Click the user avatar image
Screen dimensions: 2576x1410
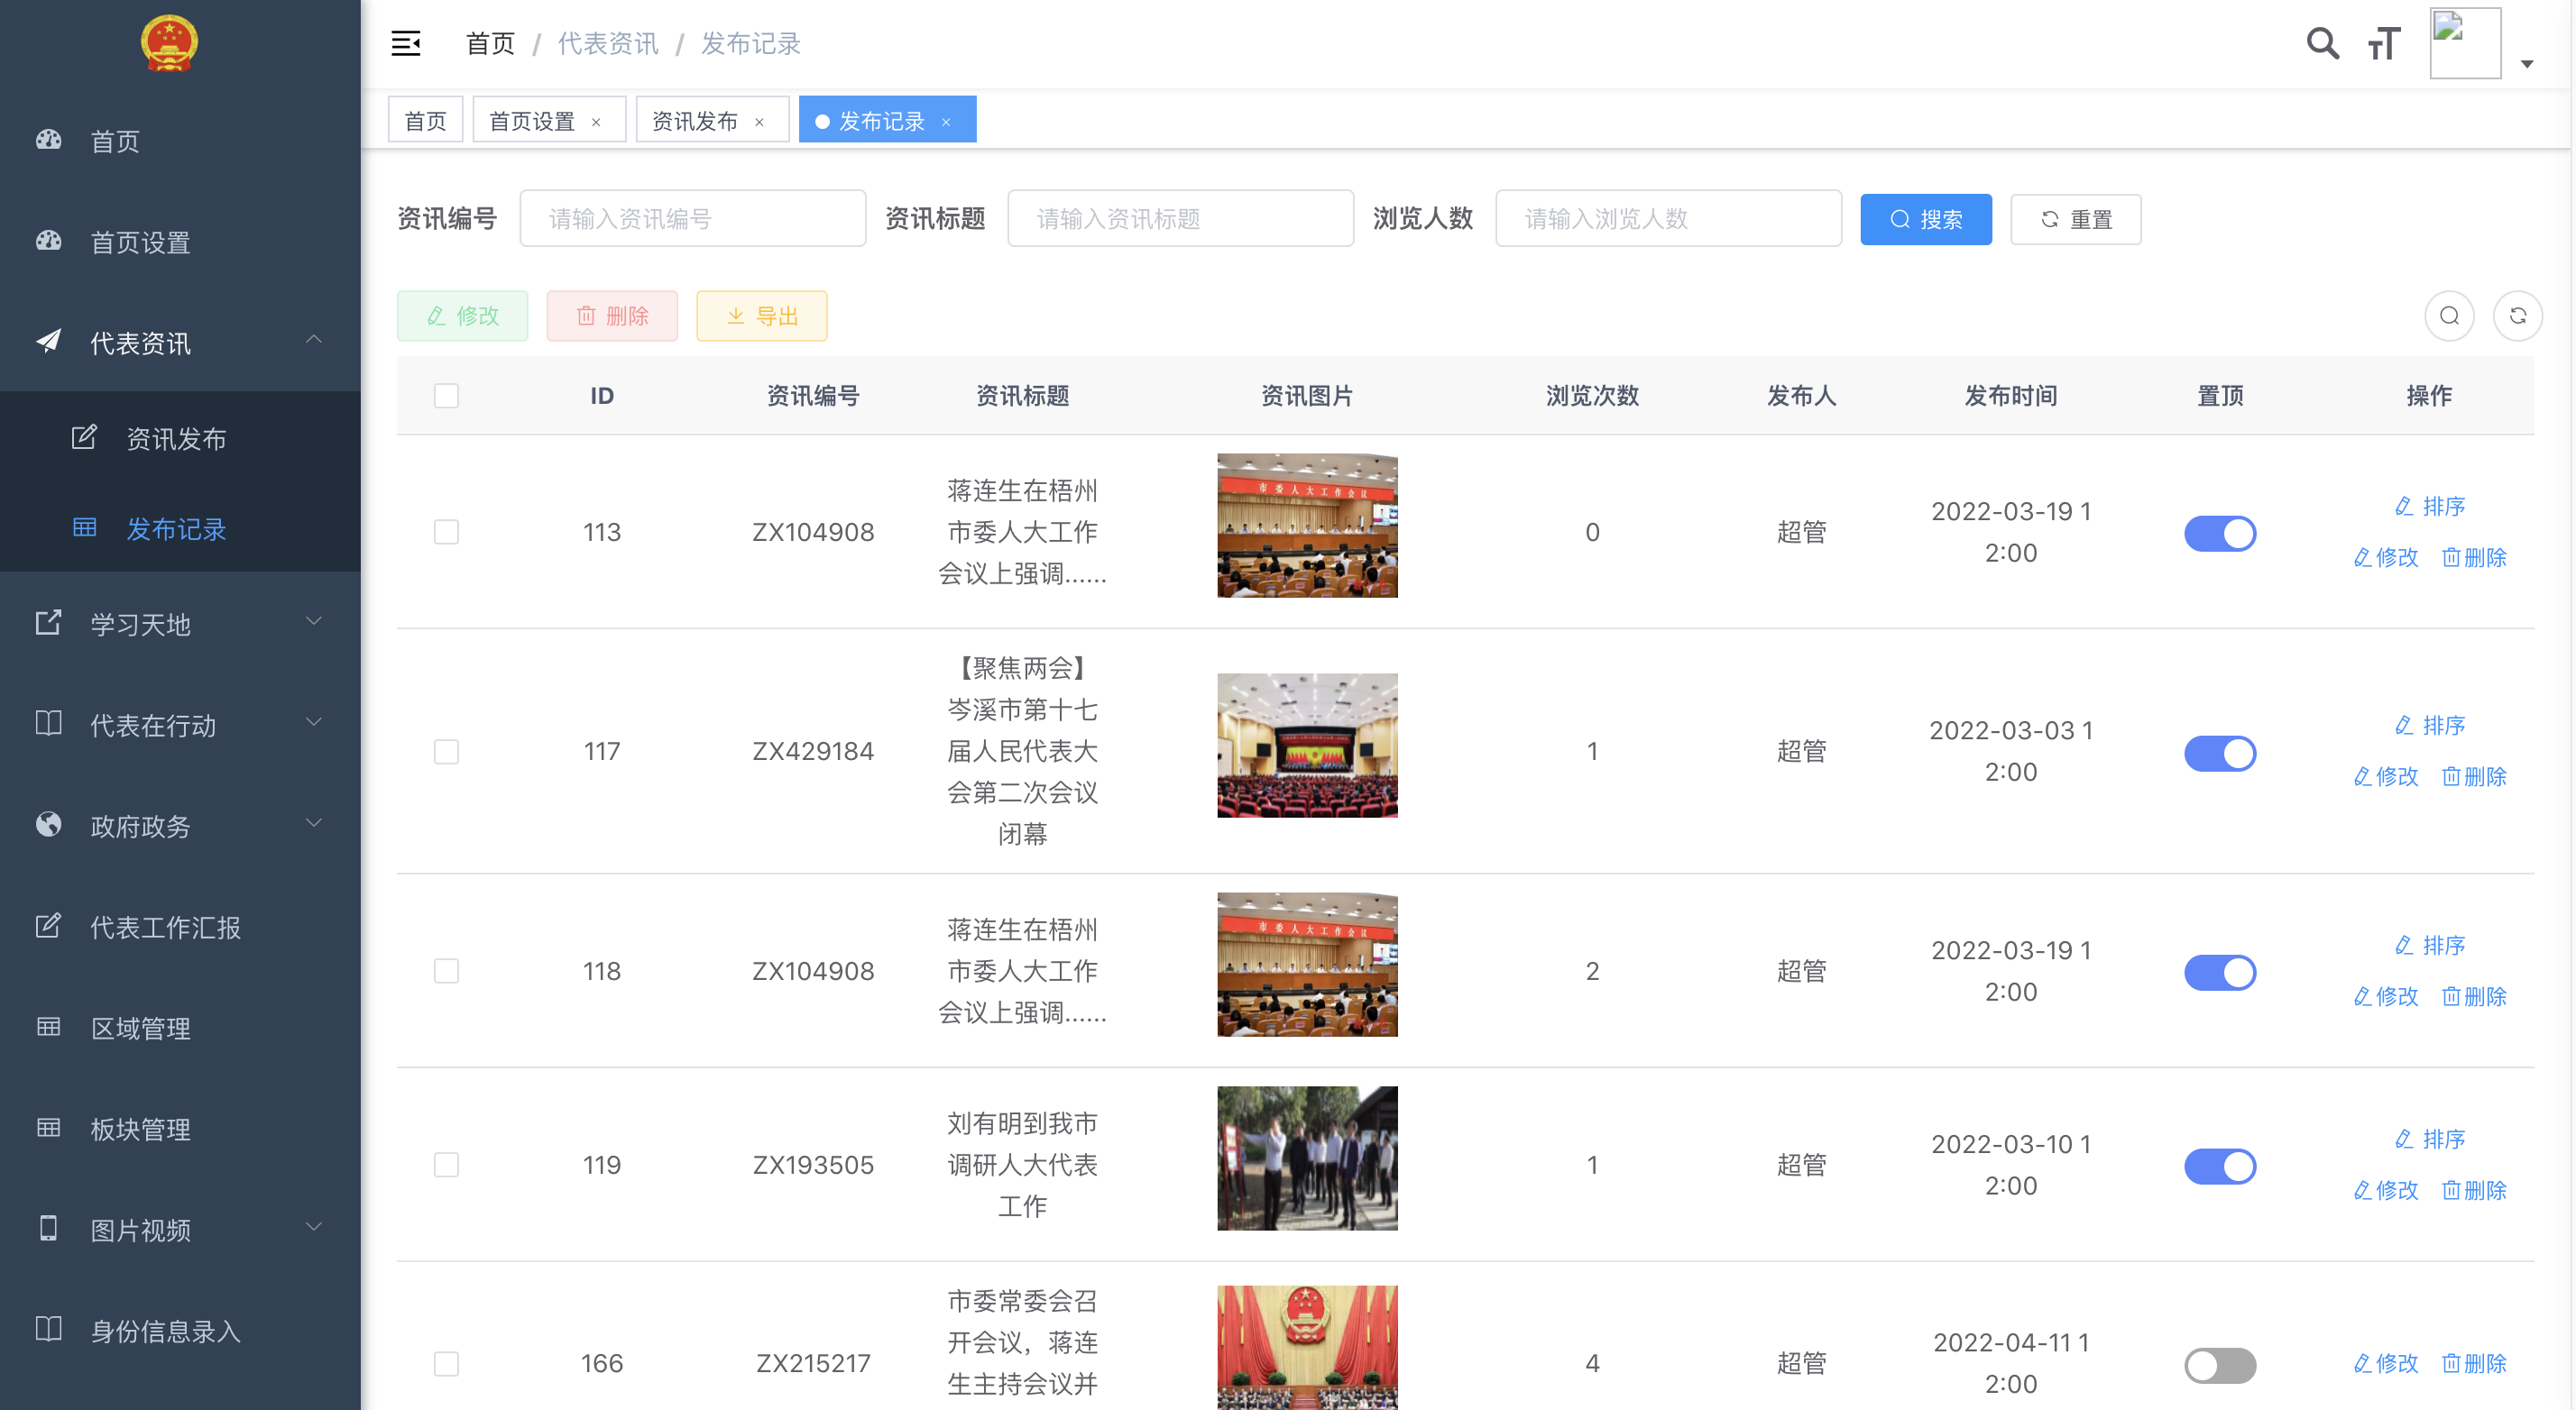pos(2465,43)
